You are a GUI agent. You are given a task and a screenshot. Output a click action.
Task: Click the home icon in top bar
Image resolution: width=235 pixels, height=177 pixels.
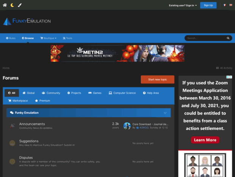(5, 5)
